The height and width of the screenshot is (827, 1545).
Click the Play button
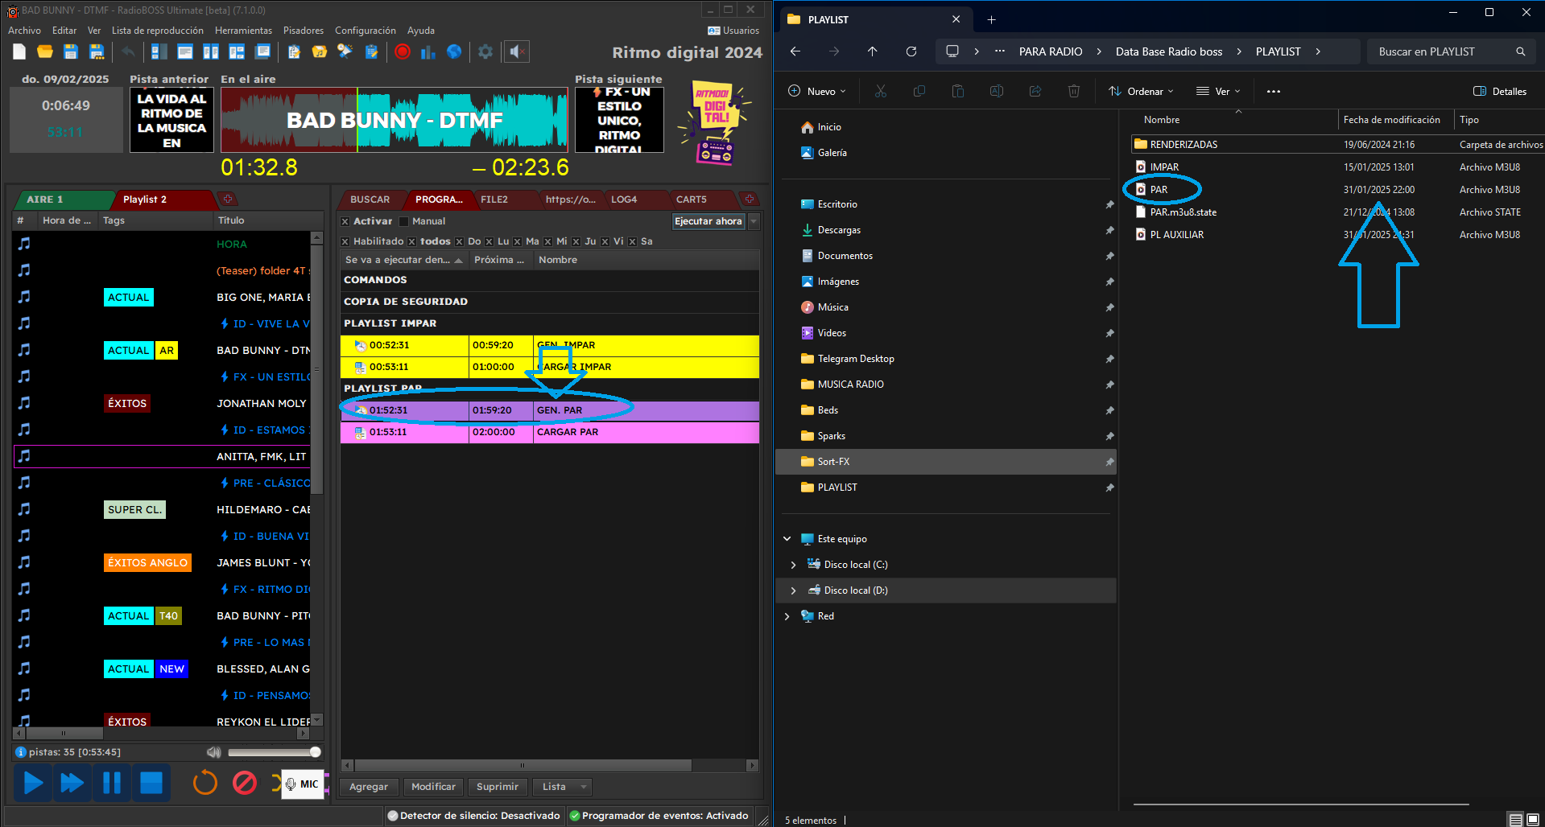[33, 783]
